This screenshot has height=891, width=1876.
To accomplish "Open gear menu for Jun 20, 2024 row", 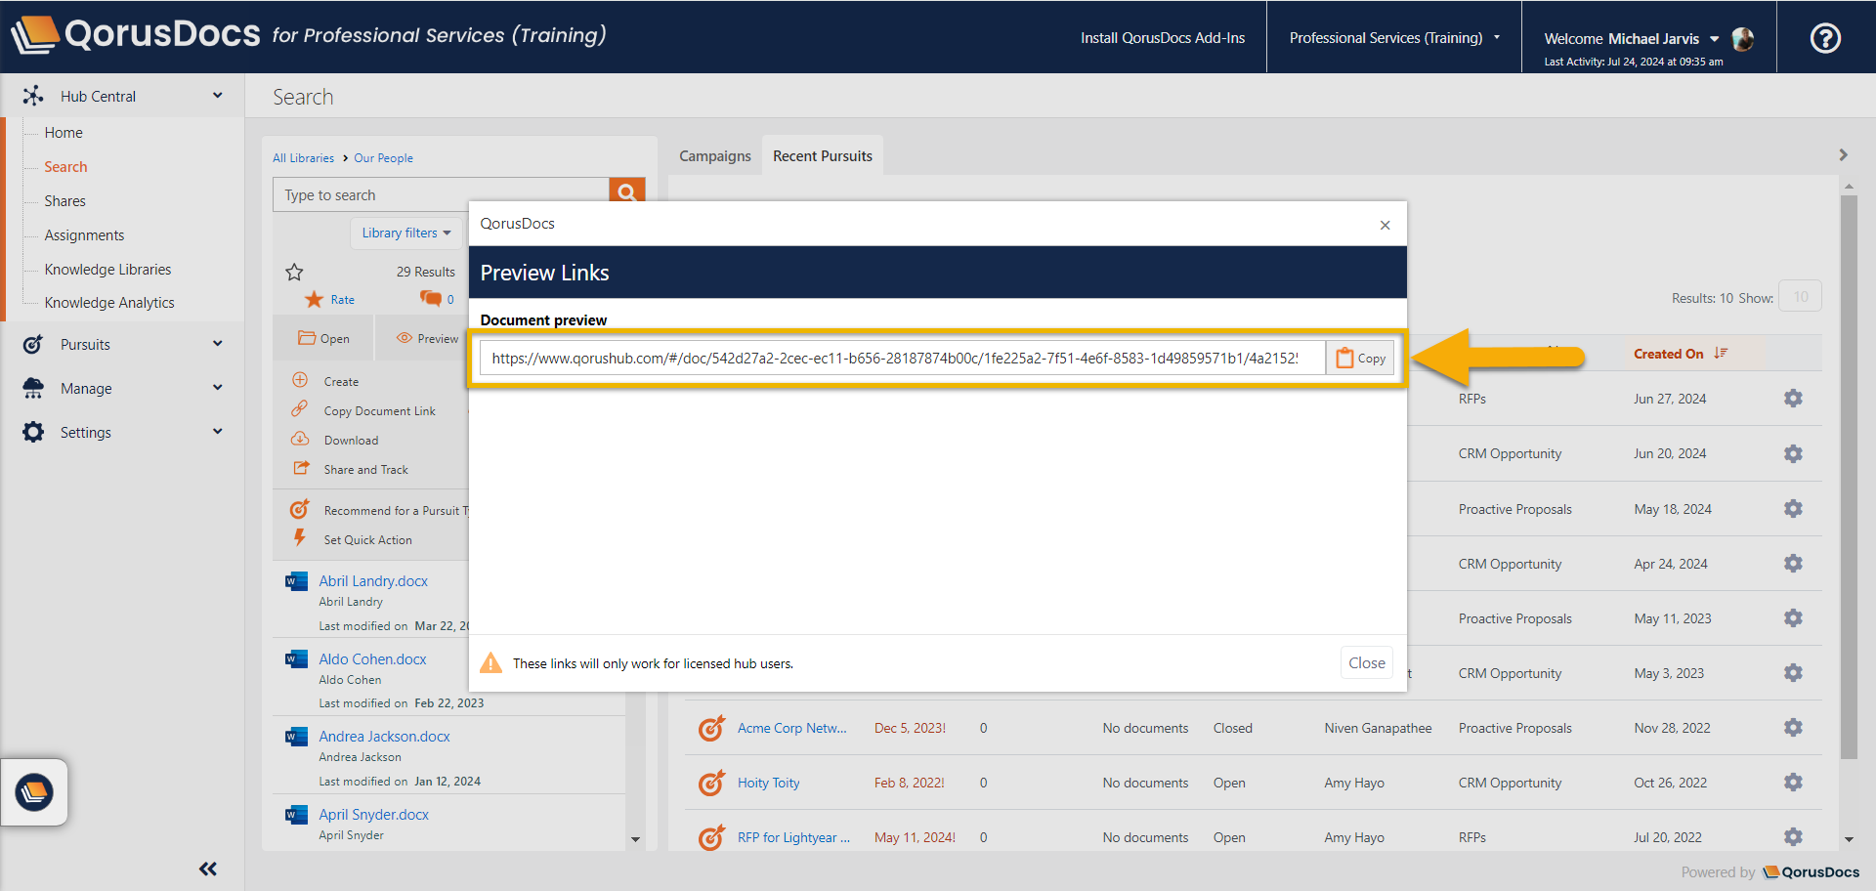I will coord(1793,453).
